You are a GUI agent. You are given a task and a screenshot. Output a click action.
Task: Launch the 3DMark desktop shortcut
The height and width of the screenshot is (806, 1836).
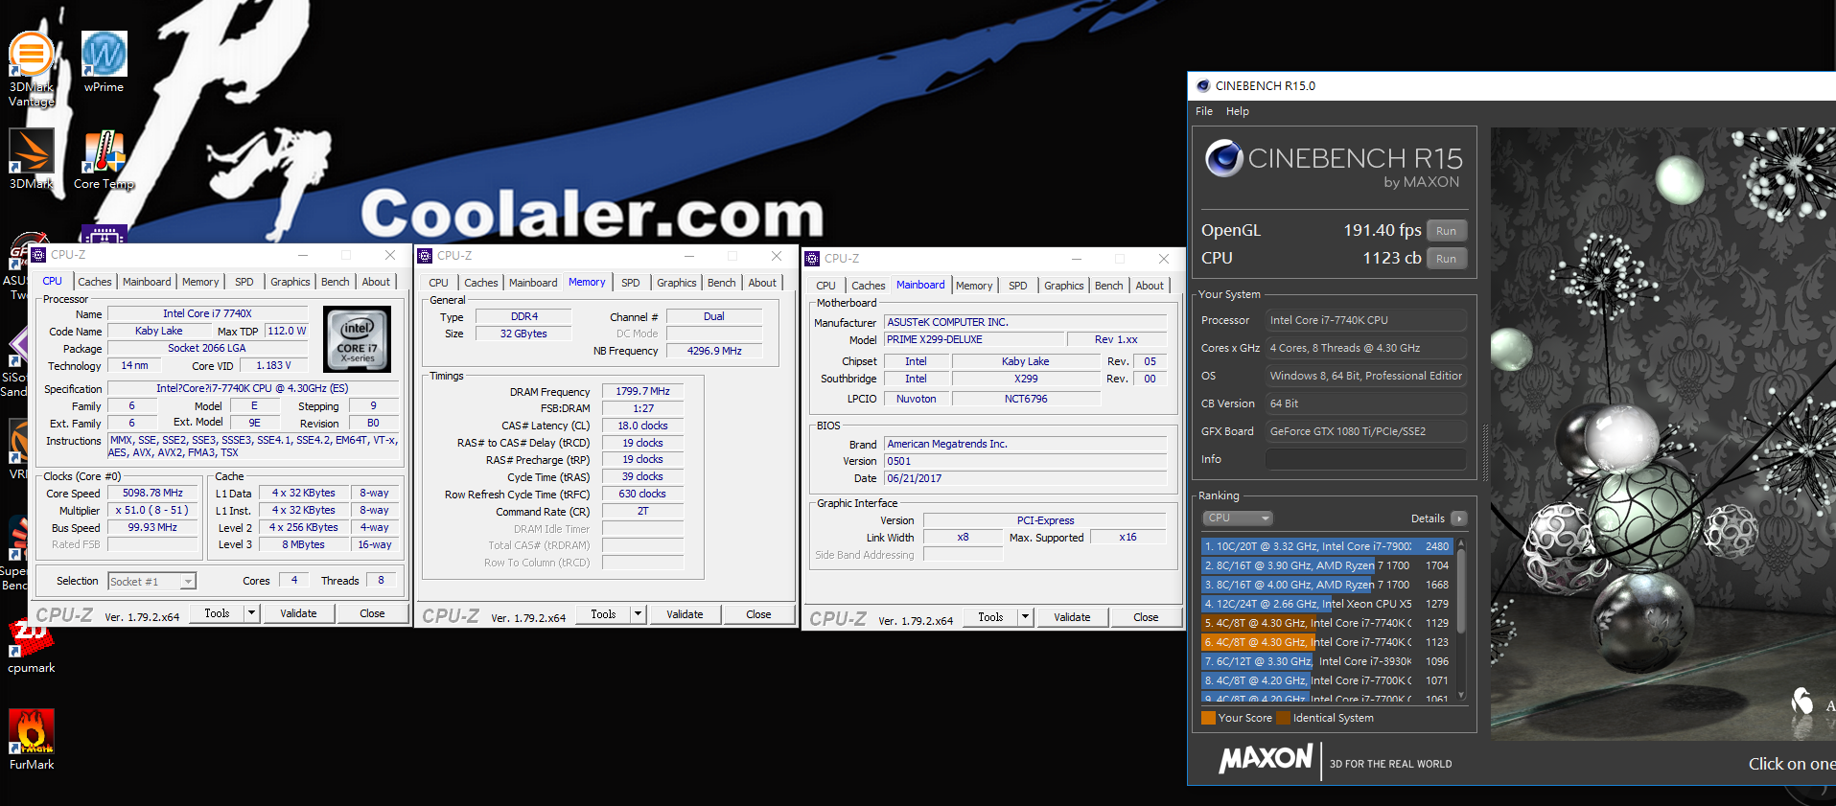click(x=32, y=159)
